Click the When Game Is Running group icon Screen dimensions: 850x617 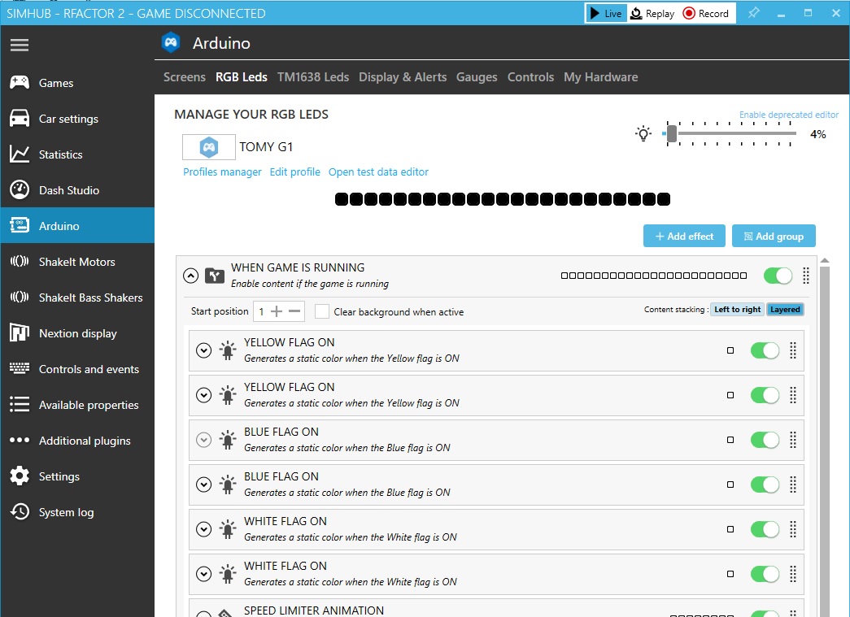pyautogui.click(x=215, y=276)
